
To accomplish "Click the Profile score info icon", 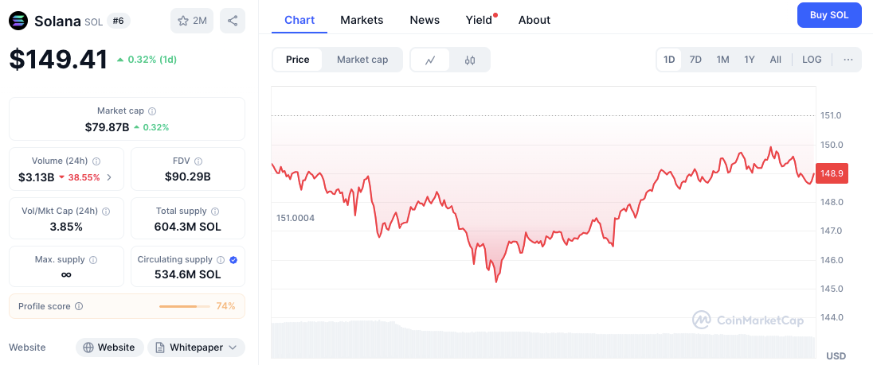I will (79, 306).
